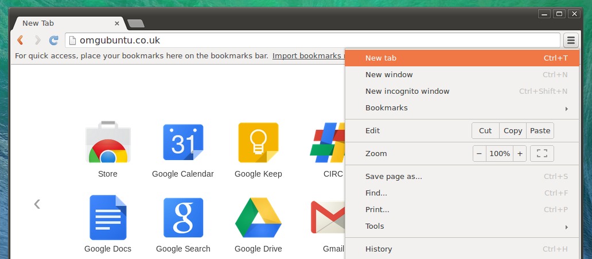Open a new tab with the tab strip button
This screenshot has height=259, width=592.
tap(135, 23)
